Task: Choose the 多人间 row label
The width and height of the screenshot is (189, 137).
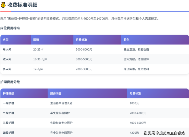Action: [x=7, y=69]
